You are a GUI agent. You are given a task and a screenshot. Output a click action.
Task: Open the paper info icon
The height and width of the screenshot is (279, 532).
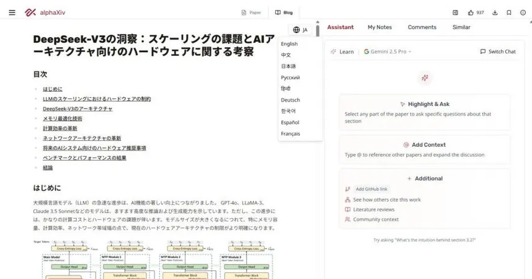pyautogui.click(x=523, y=12)
